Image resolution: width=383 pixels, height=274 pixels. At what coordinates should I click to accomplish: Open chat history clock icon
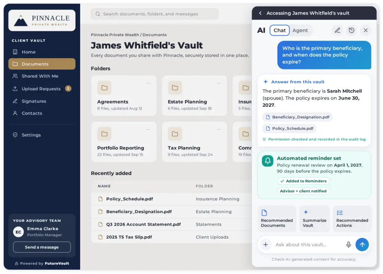pos(352,30)
